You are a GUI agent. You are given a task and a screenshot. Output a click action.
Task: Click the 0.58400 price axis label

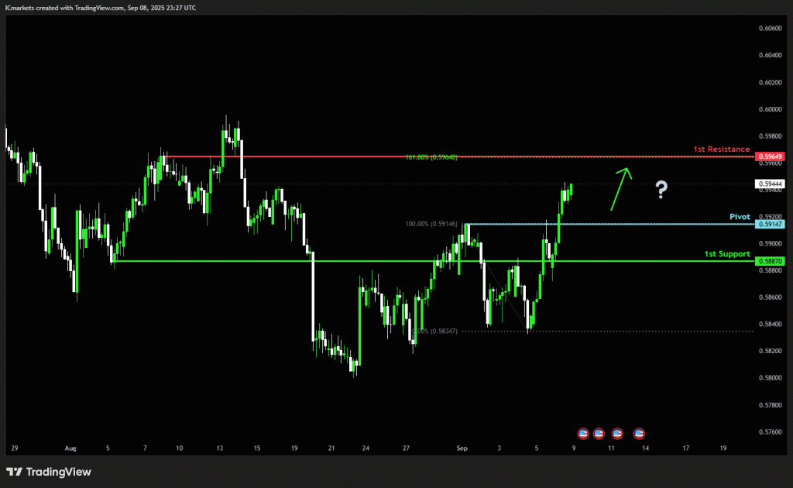tap(771, 324)
